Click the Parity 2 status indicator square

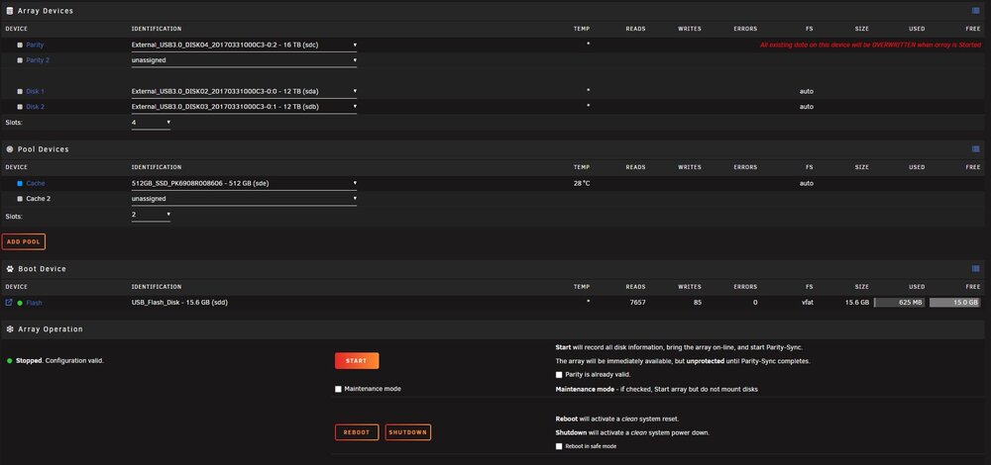(20, 60)
